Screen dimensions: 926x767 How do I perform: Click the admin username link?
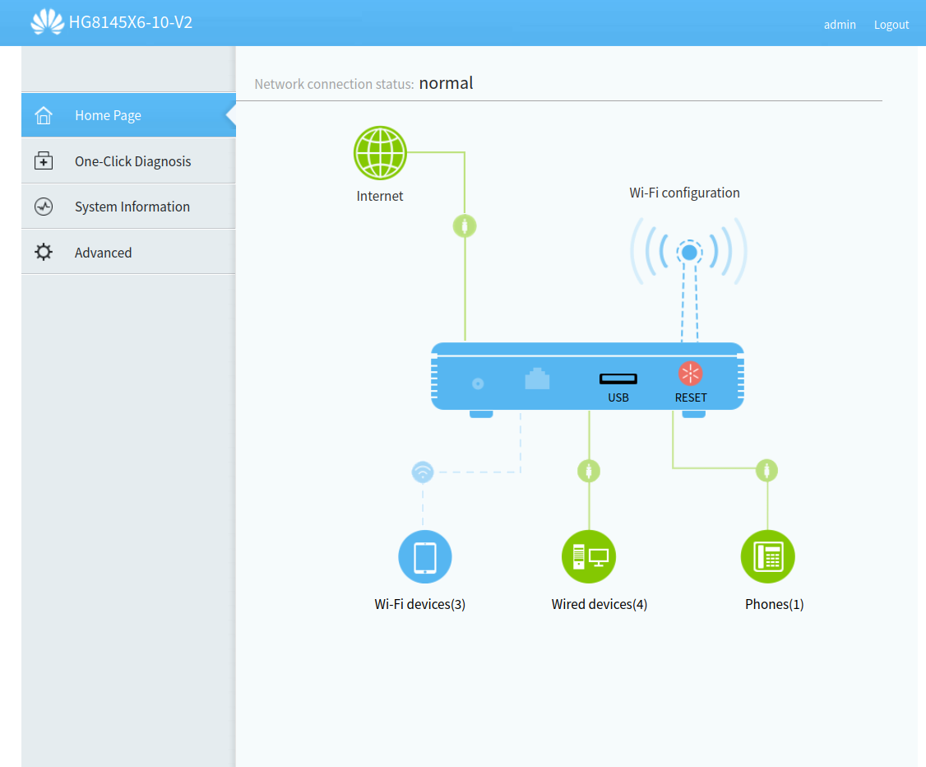840,25
